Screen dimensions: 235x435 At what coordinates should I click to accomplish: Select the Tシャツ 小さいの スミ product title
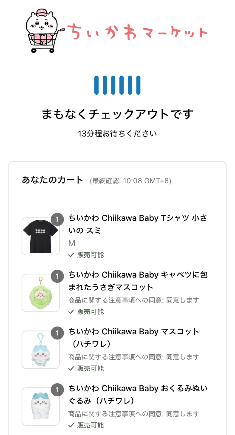(138, 224)
